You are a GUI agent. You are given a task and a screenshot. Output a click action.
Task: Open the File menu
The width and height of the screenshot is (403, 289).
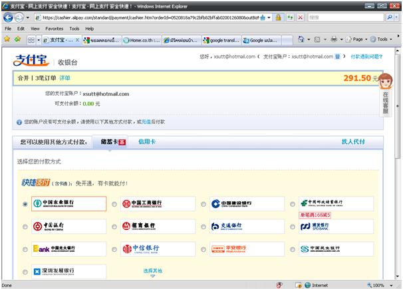click(x=8, y=29)
